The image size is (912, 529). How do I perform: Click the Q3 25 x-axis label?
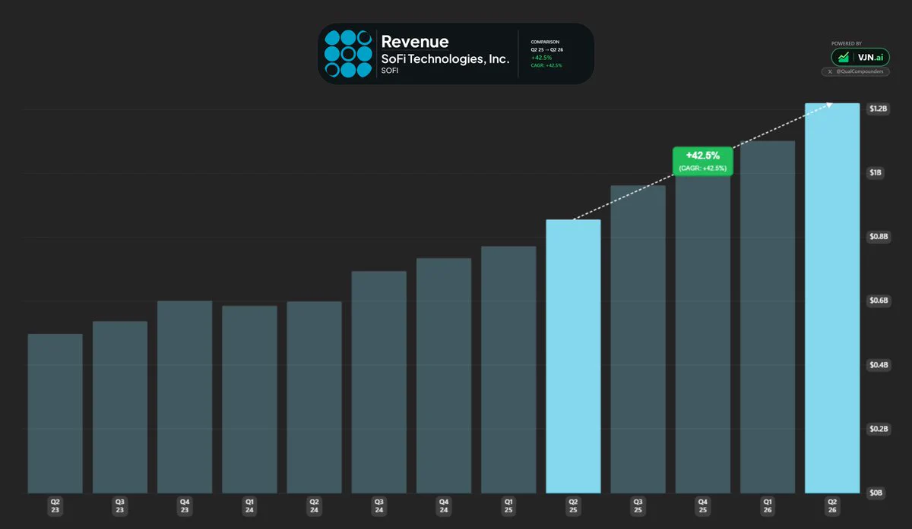click(638, 505)
